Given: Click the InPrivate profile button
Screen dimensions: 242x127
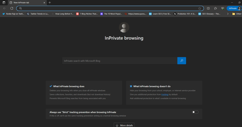Looking at the screenshot, I should pos(234,8).
